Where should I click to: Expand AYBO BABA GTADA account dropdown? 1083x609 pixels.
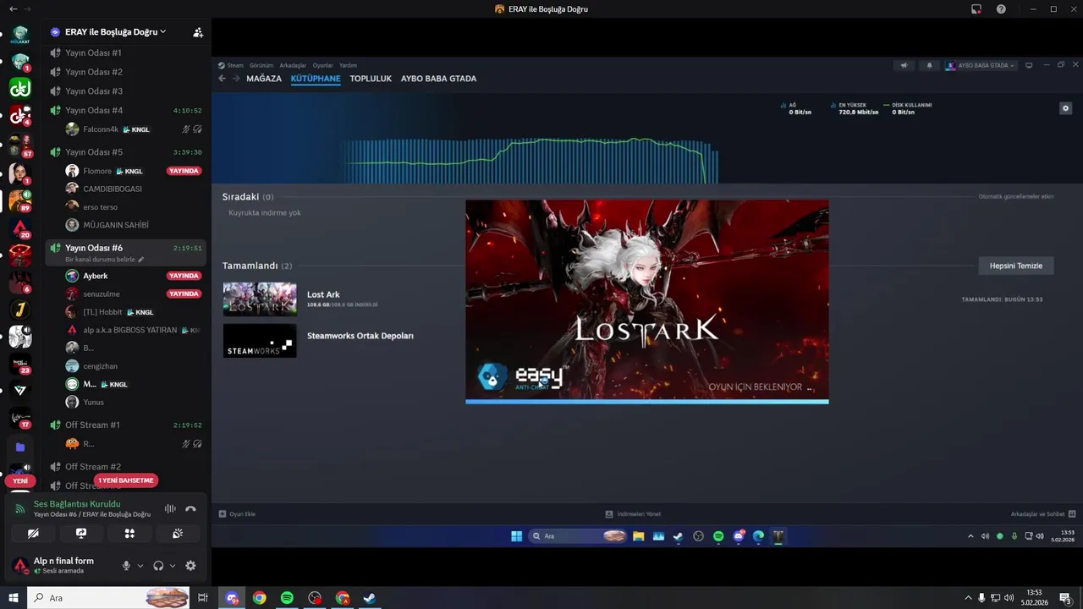pos(981,65)
